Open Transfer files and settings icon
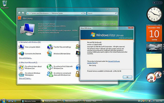 50,47
